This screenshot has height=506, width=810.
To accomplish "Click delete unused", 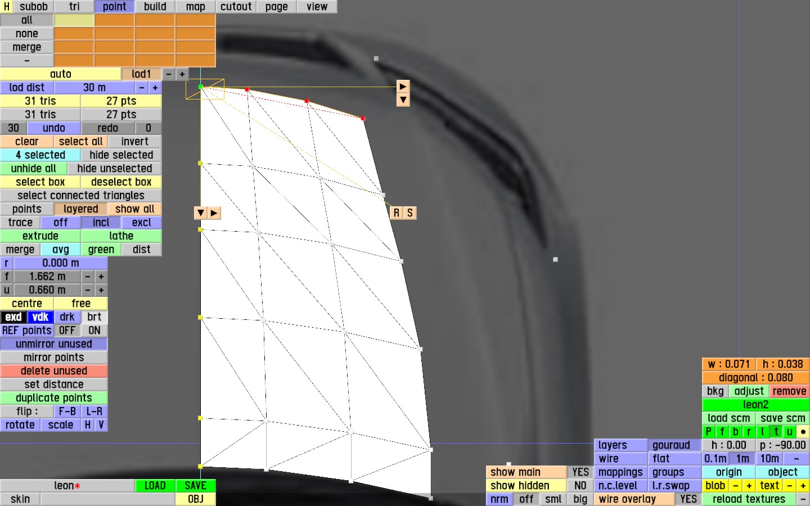I will (54, 371).
